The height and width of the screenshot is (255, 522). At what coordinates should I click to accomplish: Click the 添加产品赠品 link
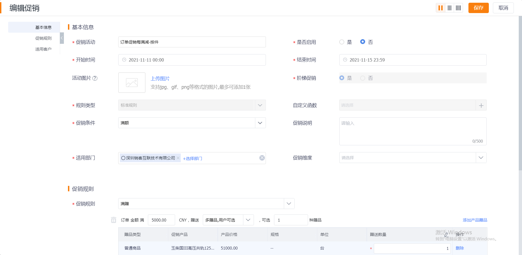pos(475,220)
